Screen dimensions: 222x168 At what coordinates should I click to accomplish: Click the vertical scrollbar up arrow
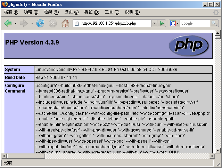[218, 34]
